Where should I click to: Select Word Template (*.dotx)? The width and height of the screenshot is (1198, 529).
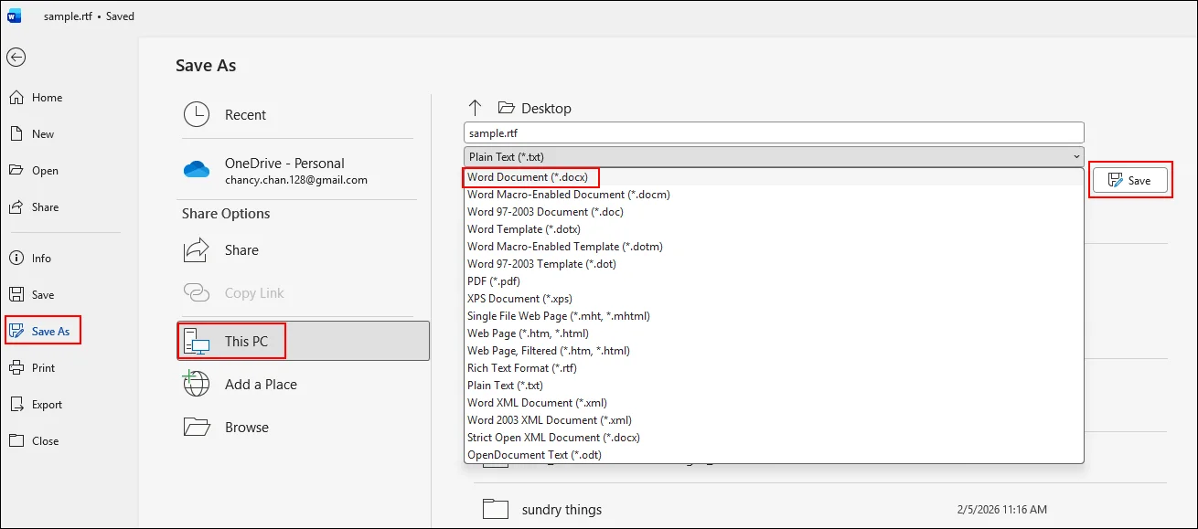click(x=774, y=229)
